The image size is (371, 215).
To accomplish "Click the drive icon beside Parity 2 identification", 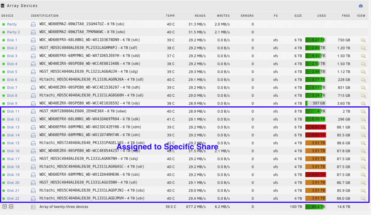I will click(x=33, y=32).
